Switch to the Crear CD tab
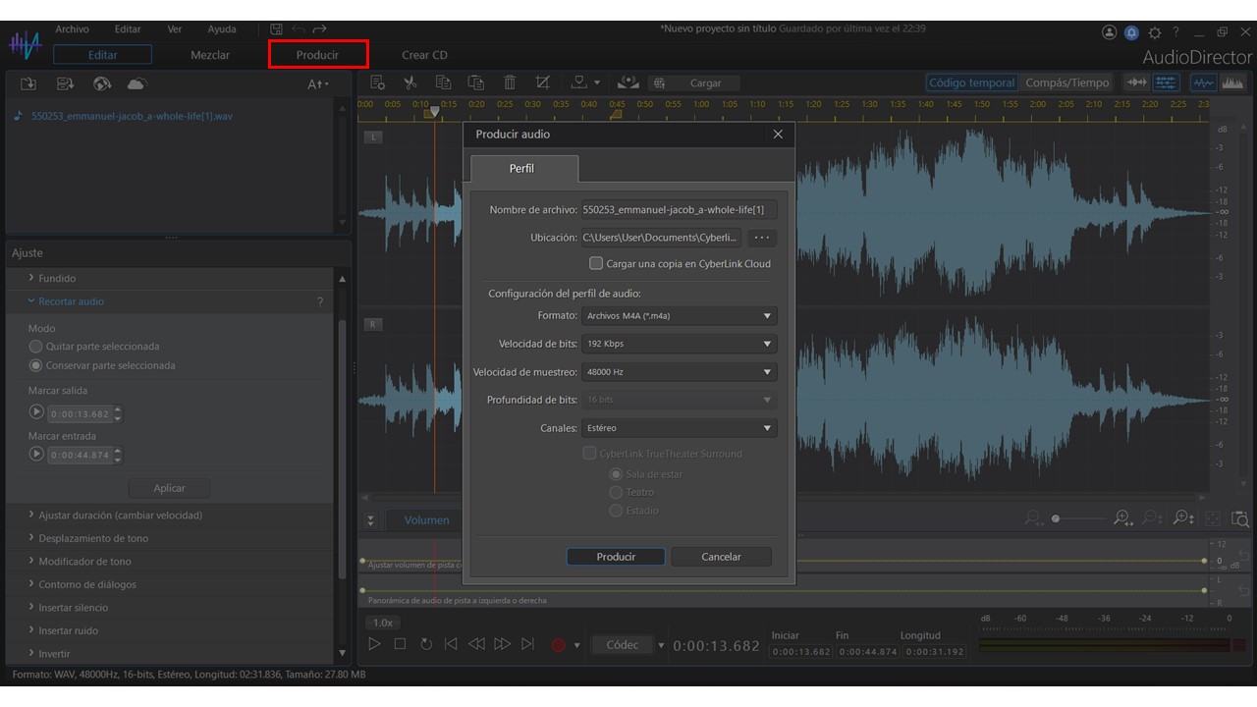Viewport: 1257px width, 707px height. click(x=424, y=55)
